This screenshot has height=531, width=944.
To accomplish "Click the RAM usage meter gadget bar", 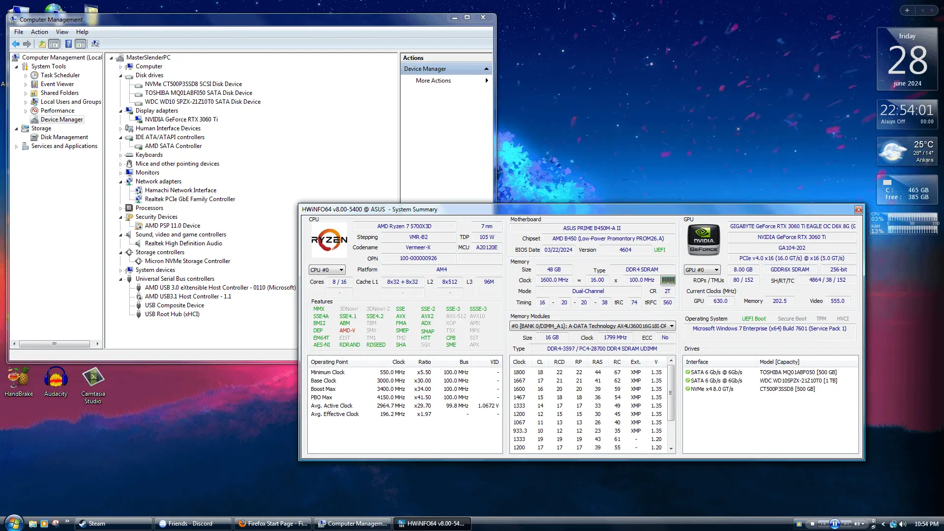I will click(912, 229).
